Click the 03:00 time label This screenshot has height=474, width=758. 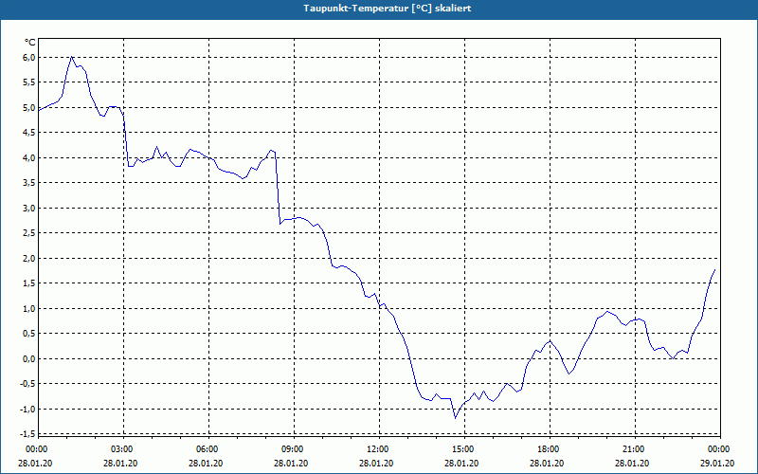pyautogui.click(x=123, y=449)
